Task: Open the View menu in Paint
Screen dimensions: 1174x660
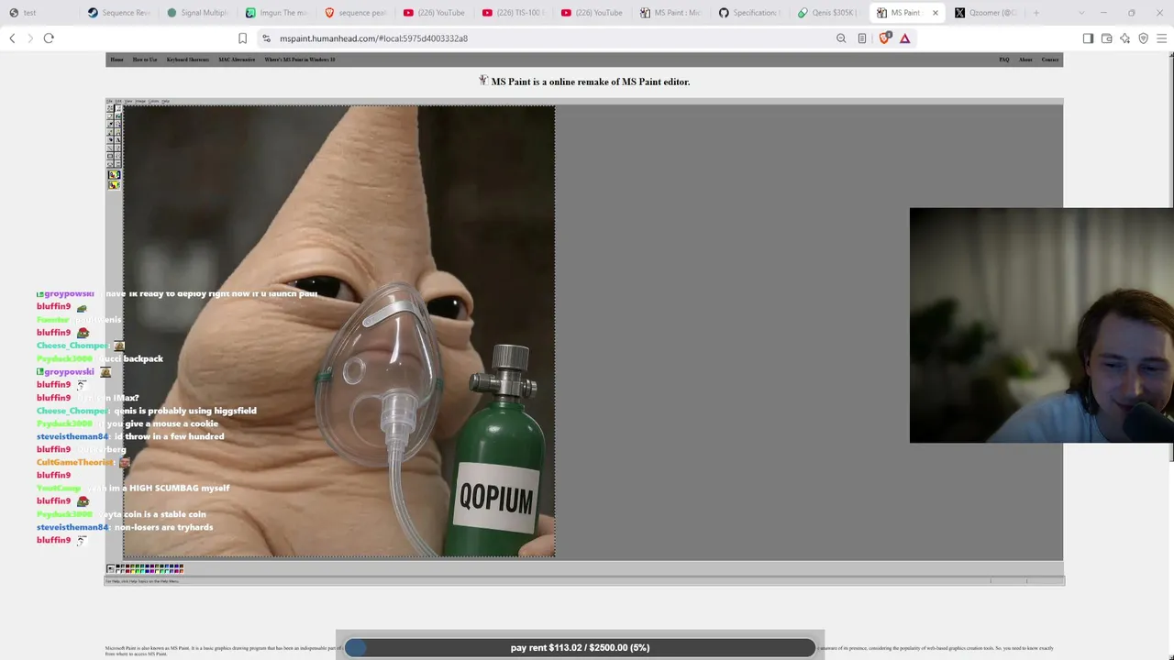Action: click(x=128, y=101)
